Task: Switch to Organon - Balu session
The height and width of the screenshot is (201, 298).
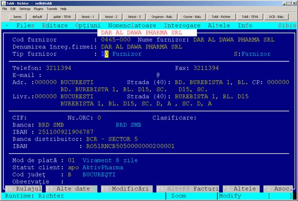Action: pos(162,17)
